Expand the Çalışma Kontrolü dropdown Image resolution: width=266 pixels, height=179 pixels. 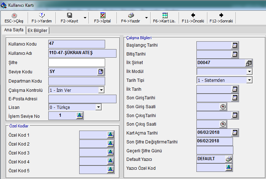click(101, 90)
